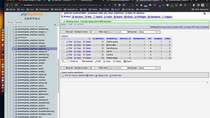The height and width of the screenshot is (118, 210).
Task: Open the phpMyAdmin home icon
Action: click(x=25, y=19)
